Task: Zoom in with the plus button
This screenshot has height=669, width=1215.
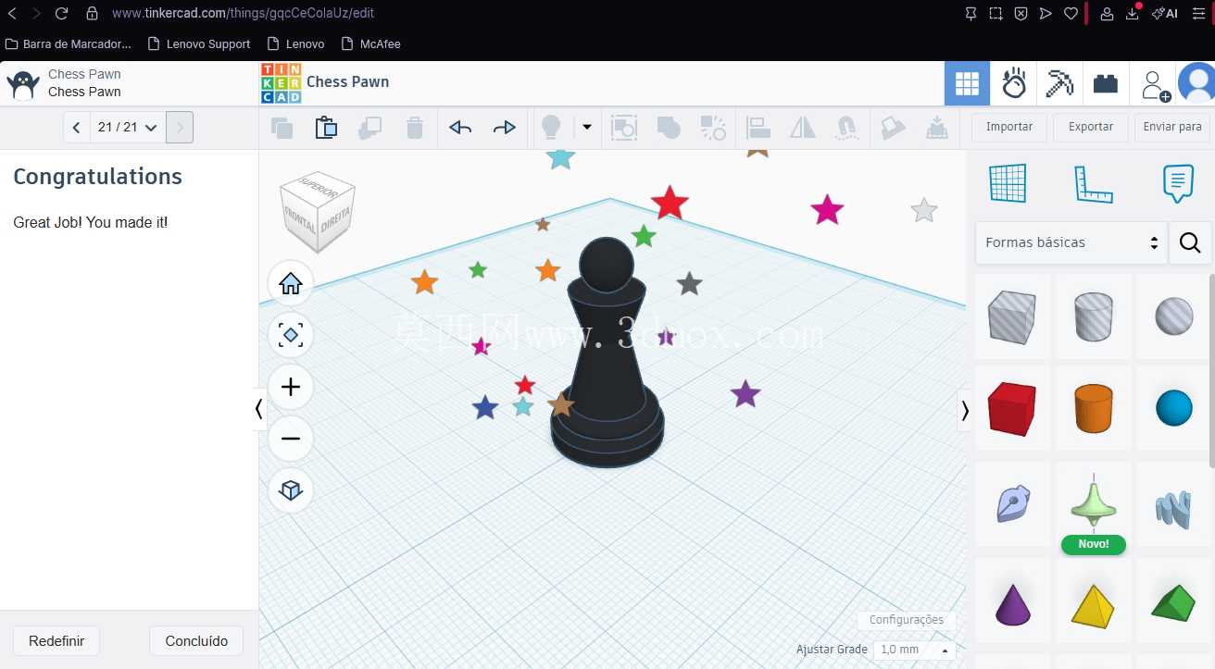Action: pos(291,387)
